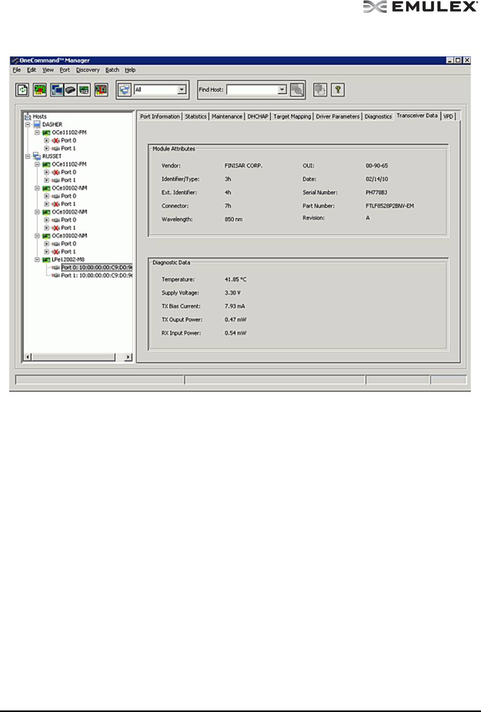
Task: Switch to the Target Mapping tab
Action: click(x=292, y=117)
